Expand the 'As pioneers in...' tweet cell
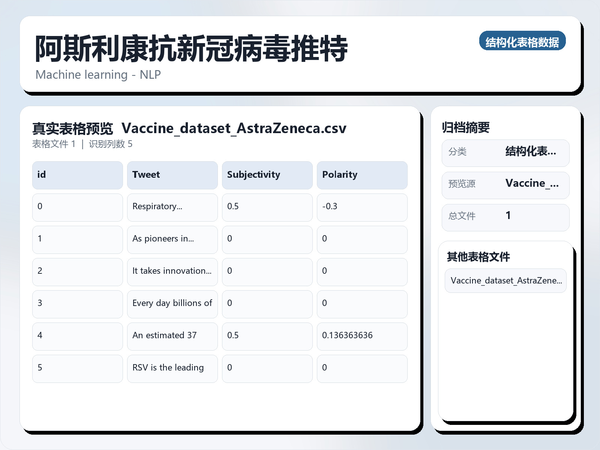The width and height of the screenshot is (600, 450). point(172,240)
